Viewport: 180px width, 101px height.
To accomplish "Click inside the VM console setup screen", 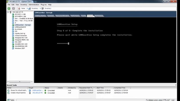I will point(105,50).
